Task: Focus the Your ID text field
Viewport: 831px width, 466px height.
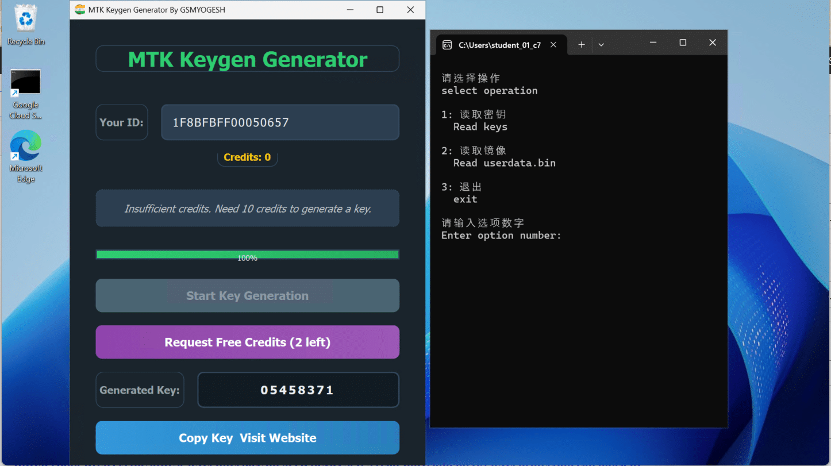Action: coord(280,122)
